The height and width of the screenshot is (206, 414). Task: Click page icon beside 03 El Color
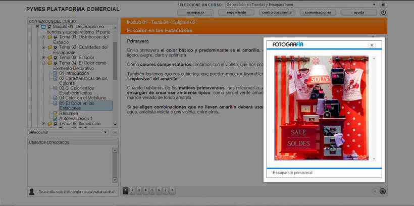tap(55, 88)
